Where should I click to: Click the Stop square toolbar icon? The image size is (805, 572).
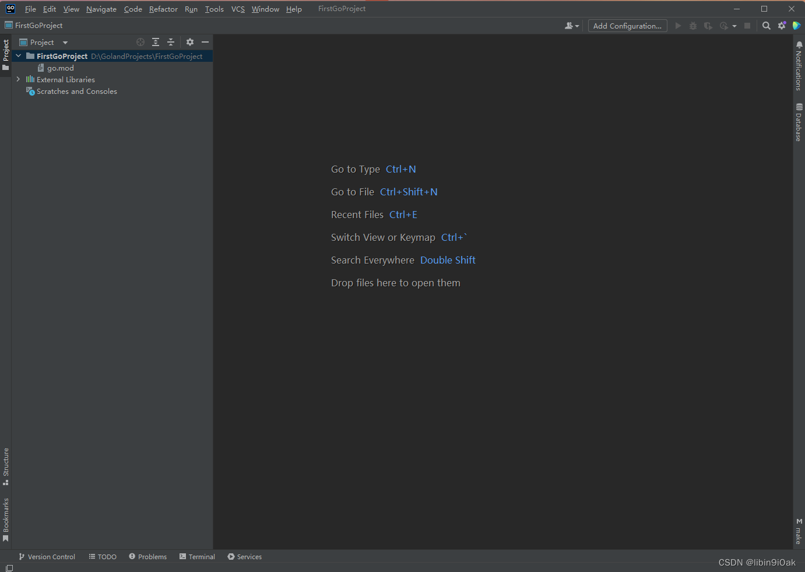tap(747, 26)
